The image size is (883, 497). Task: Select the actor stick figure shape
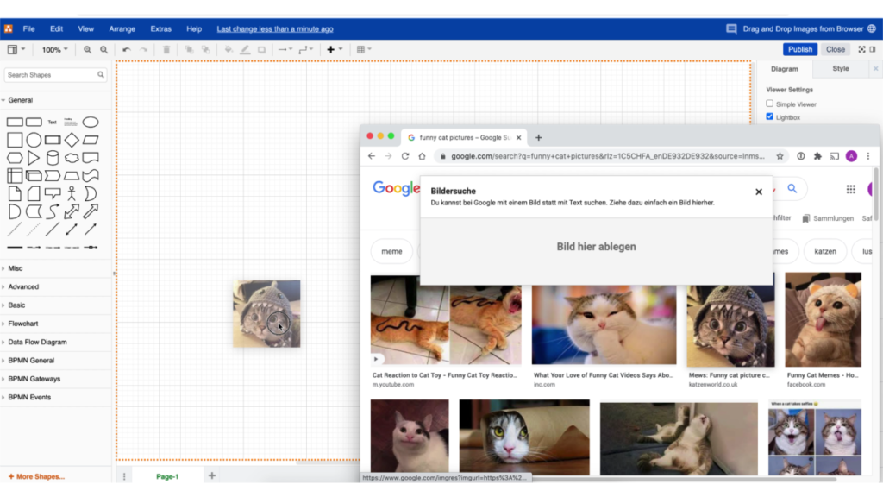point(72,193)
